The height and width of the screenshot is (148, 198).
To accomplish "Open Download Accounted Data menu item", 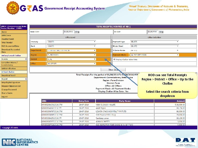I will pos(14,51).
